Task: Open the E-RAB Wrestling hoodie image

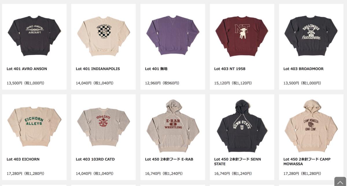Action: pyautogui.click(x=173, y=126)
